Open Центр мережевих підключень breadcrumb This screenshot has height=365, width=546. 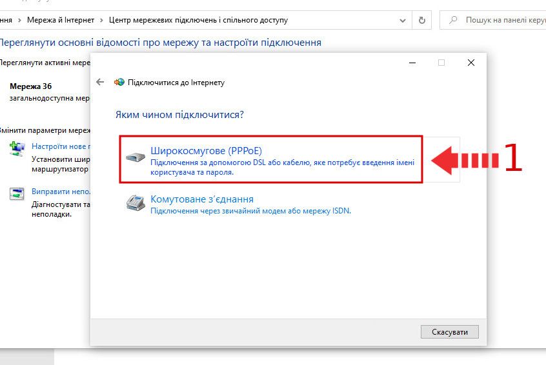coord(199,20)
